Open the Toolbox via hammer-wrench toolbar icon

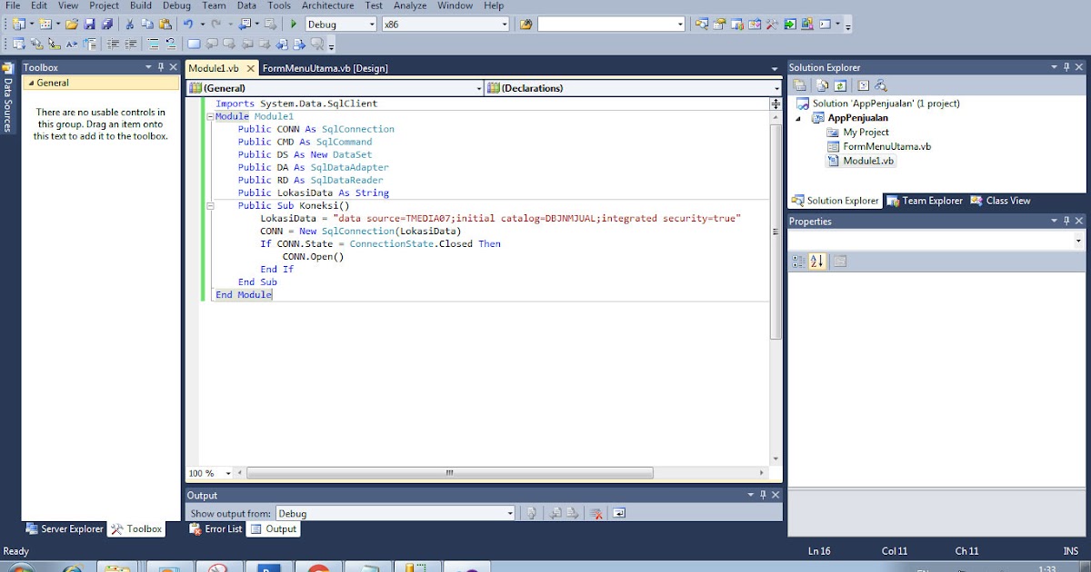pos(771,25)
